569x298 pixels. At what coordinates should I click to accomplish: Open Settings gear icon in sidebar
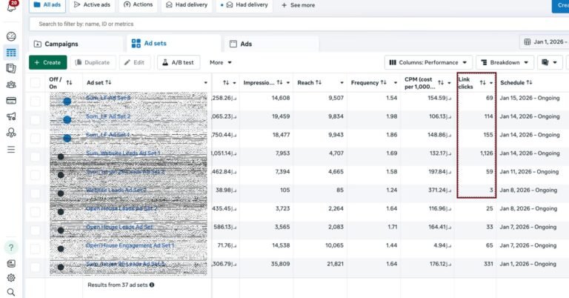(11, 278)
